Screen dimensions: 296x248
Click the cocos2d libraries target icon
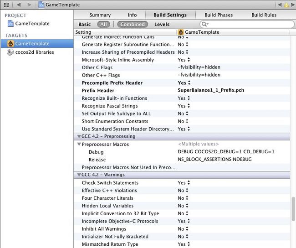tap(10, 52)
